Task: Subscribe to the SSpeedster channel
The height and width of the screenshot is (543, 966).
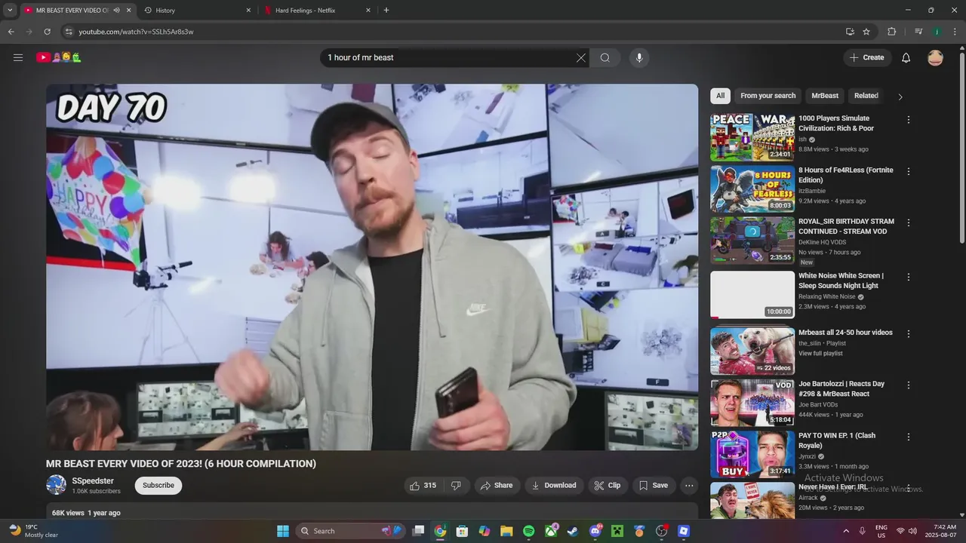Action: pos(158,486)
